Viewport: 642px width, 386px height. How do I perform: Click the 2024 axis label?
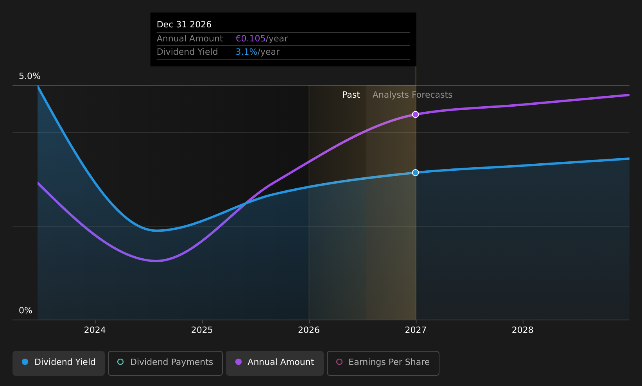95,330
